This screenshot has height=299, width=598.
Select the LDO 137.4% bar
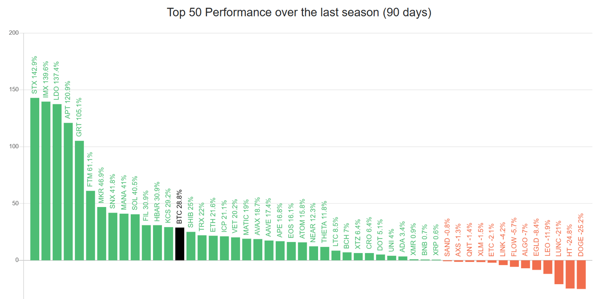(x=57, y=182)
